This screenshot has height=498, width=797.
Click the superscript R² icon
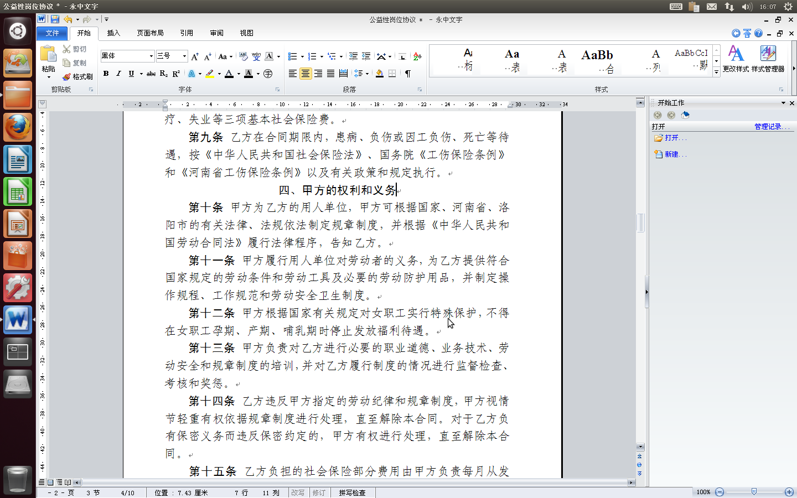point(176,74)
